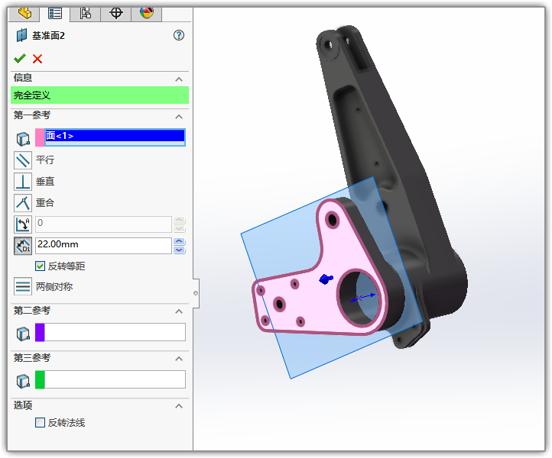Screen dimensions: 552x458
Task: Click the third reference selection icon
Action: 23,382
